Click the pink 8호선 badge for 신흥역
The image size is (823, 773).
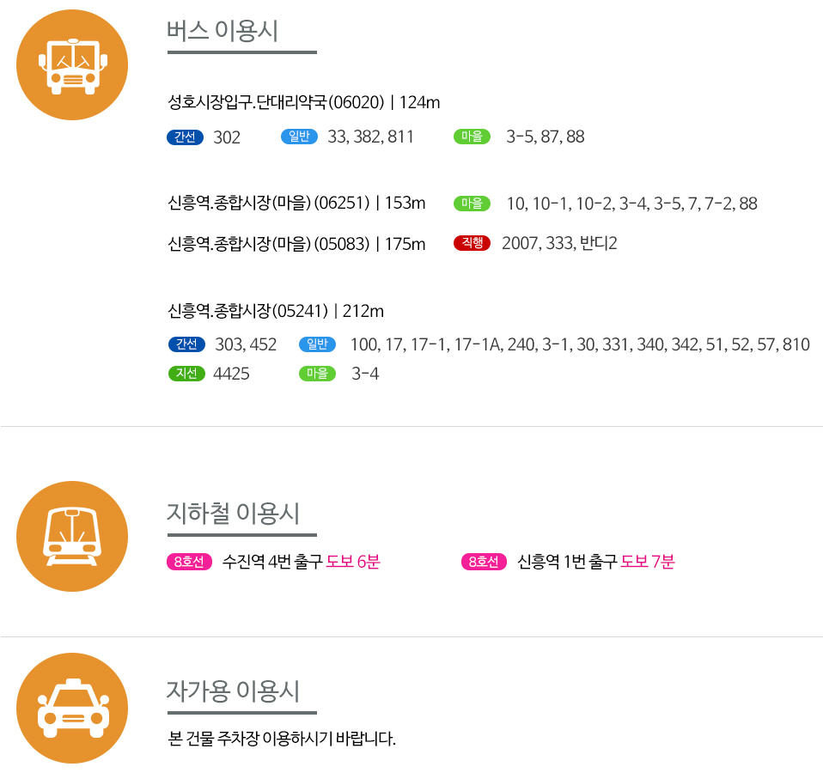click(485, 563)
